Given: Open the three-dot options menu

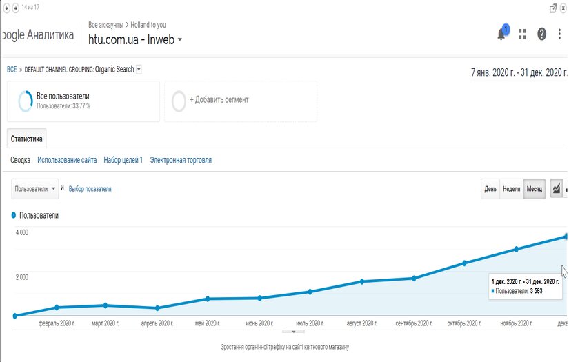Looking at the screenshot, I should [560, 34].
